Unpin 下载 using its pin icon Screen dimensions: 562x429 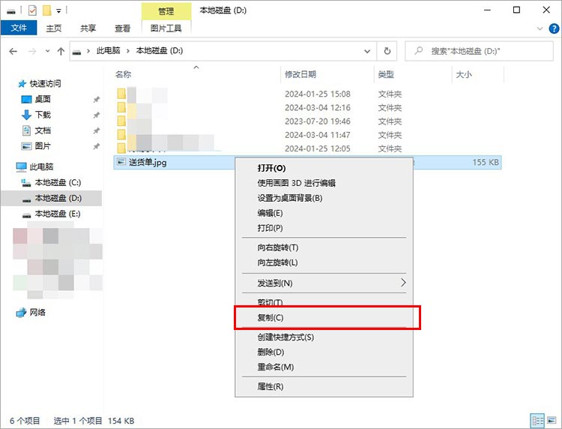[97, 115]
